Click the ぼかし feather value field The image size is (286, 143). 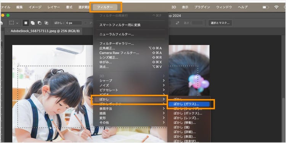pyautogui.click(x=74, y=23)
